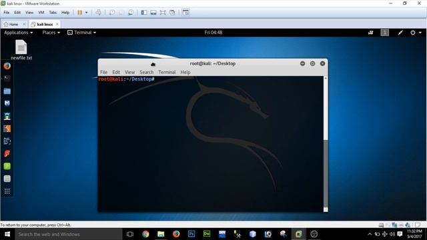Screen dimensions: 427x240
Task: Open the gray square icon in Kali dock
Action: click(x=7, y=179)
